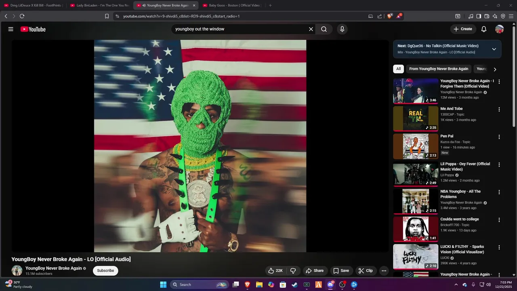Toggle the Brave sidebar panel
This screenshot has width=517, height=291.
479,16
